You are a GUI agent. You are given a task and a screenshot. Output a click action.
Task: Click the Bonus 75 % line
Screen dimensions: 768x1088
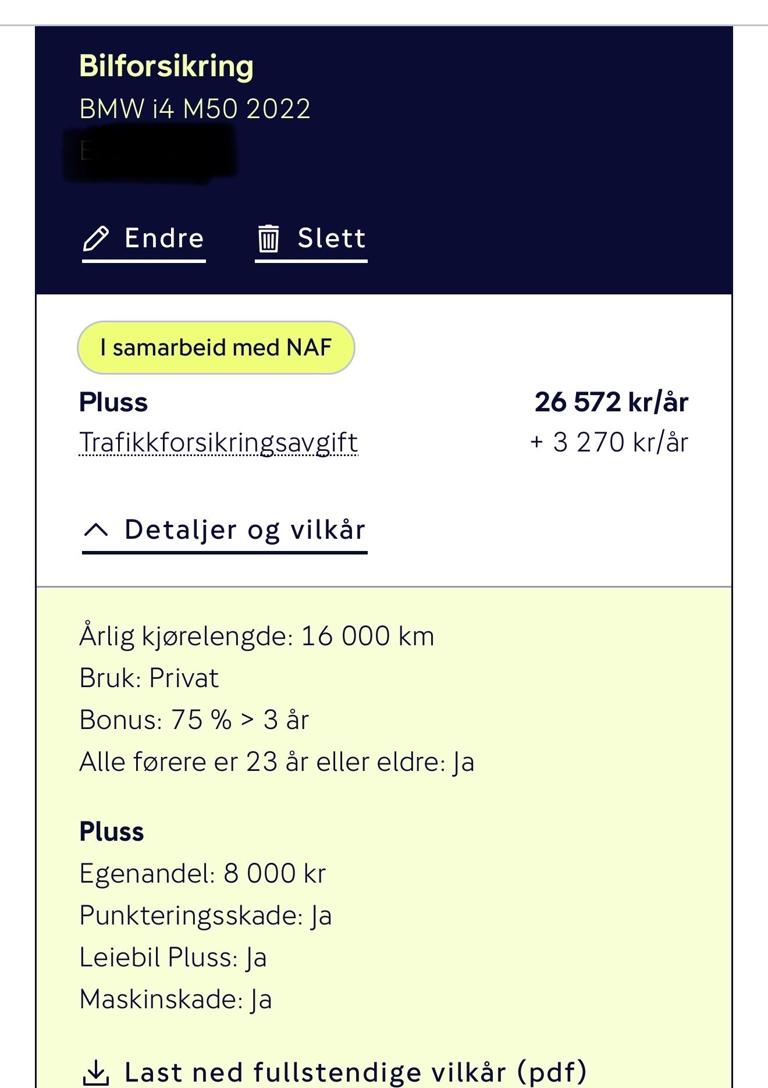tap(194, 720)
